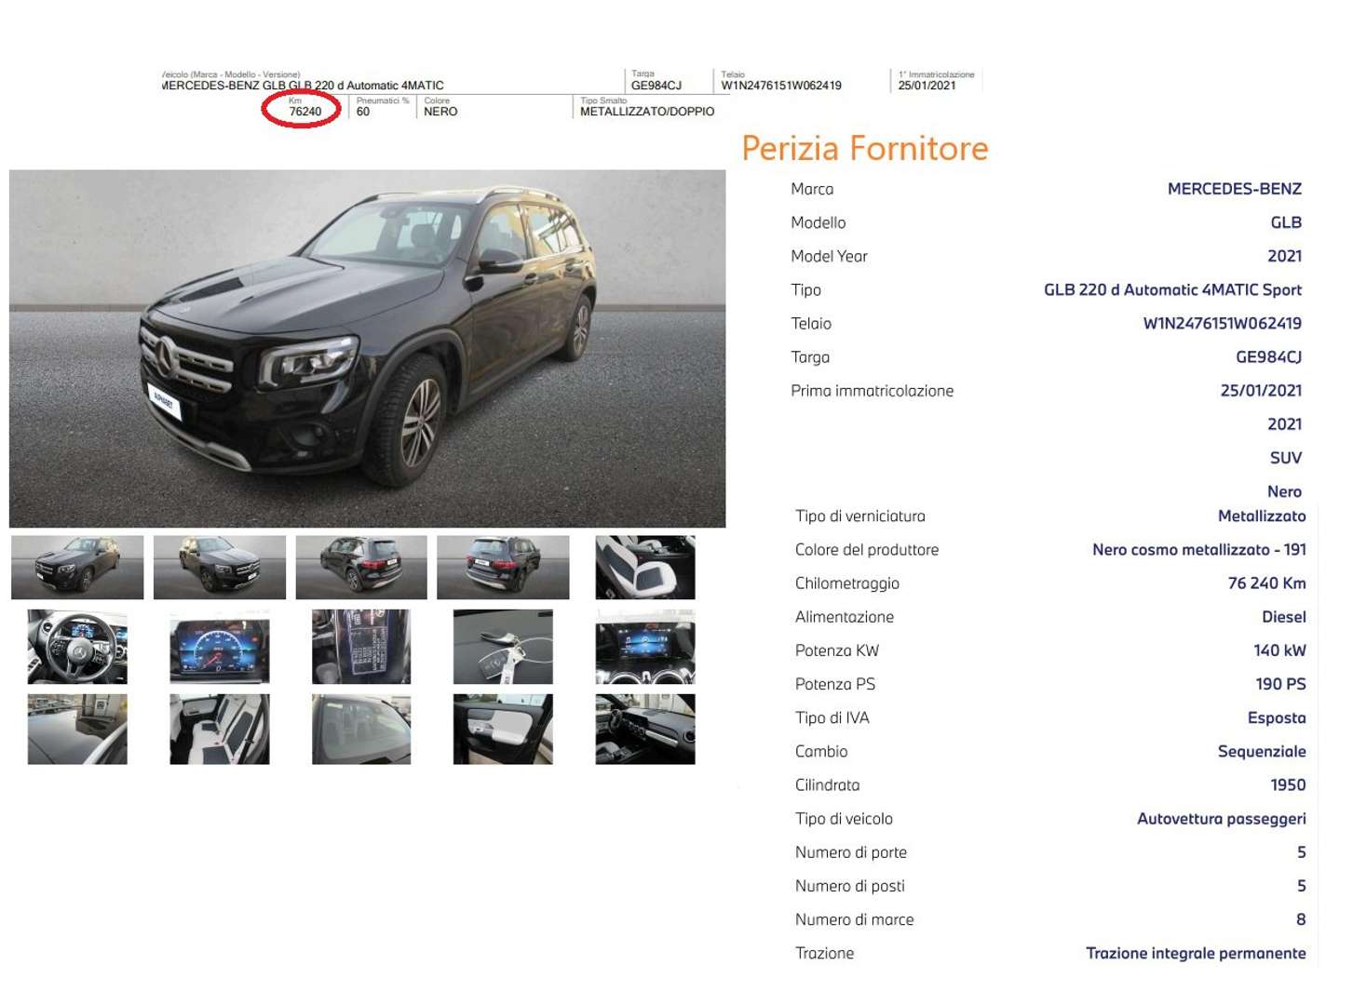
Task: Open the large main photo of the black Mercedes GLB
Action: (367, 348)
